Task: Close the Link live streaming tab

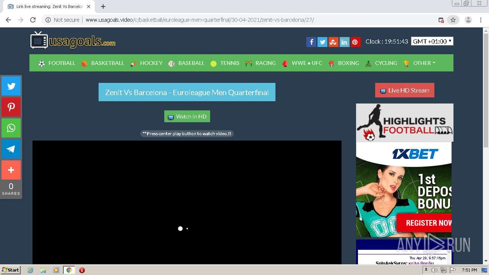Action: 89,6
